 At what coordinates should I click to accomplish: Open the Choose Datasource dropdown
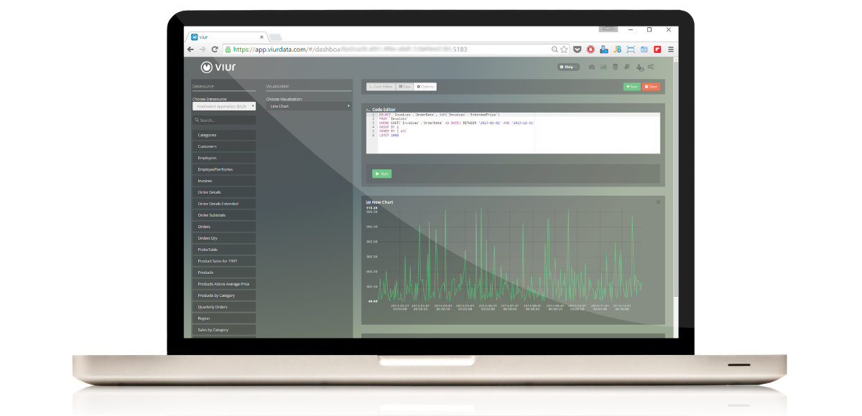click(x=224, y=106)
